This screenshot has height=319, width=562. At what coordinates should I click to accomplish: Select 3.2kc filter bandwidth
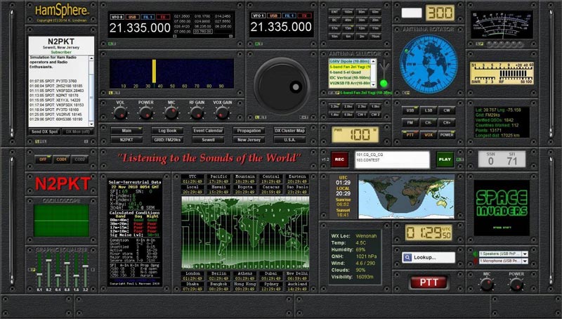335,107
